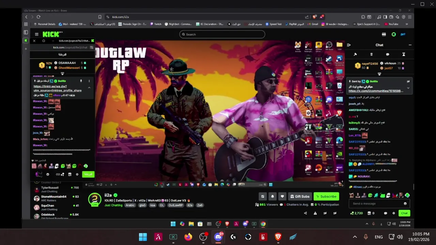This screenshot has height=245, width=436.
Task: Toggle the pin icon on popout pinned message
Action: [81, 81]
